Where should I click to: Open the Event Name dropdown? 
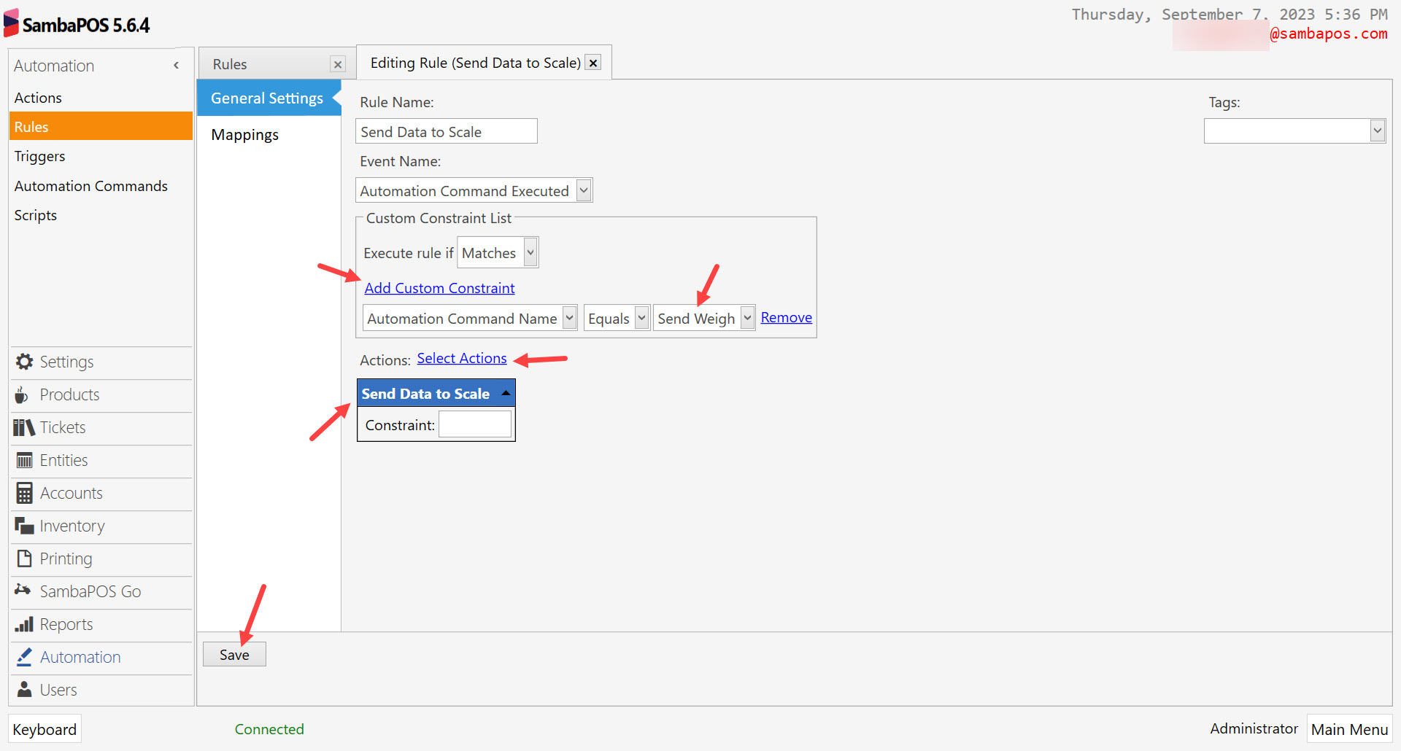pos(583,190)
